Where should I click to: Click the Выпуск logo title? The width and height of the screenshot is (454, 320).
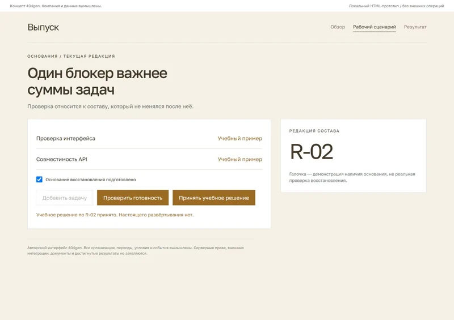pyautogui.click(x=43, y=27)
